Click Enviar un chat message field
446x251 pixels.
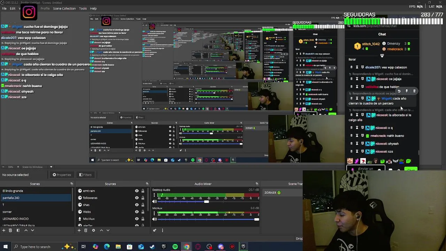pyautogui.click(x=366, y=169)
